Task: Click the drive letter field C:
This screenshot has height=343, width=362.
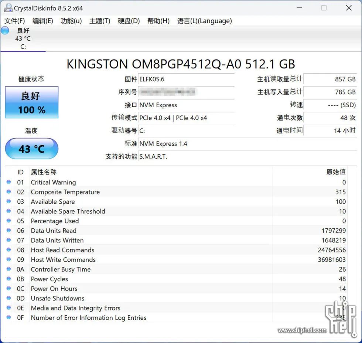Action: (x=186, y=131)
